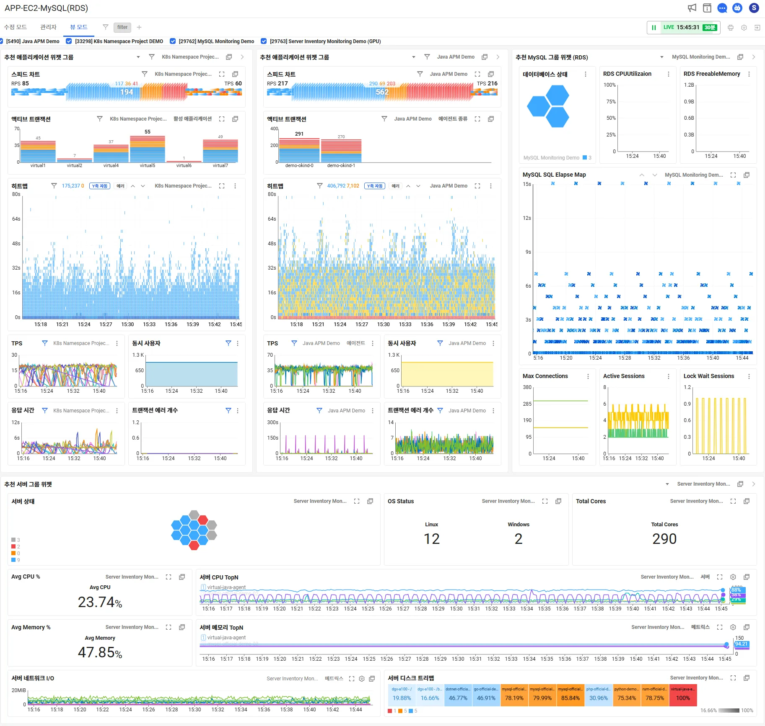Add a new filter with plus icon
Viewport: 765px width, 726px height.
[139, 27]
